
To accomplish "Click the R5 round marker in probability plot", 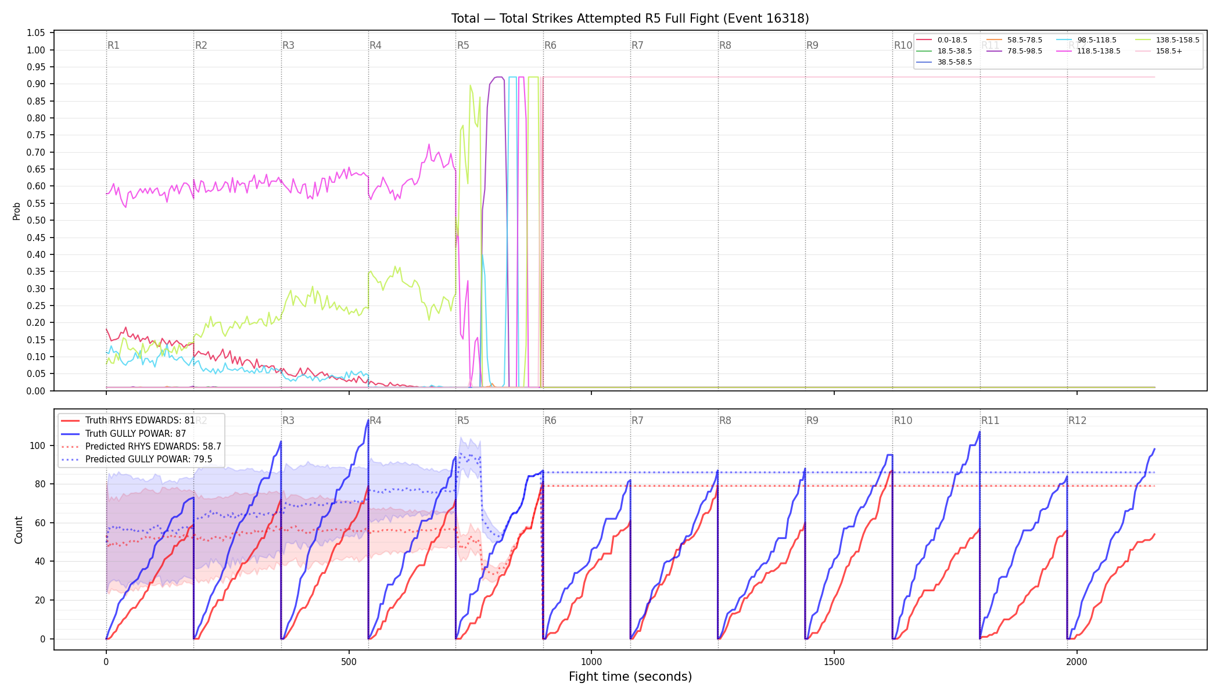I will [x=463, y=45].
